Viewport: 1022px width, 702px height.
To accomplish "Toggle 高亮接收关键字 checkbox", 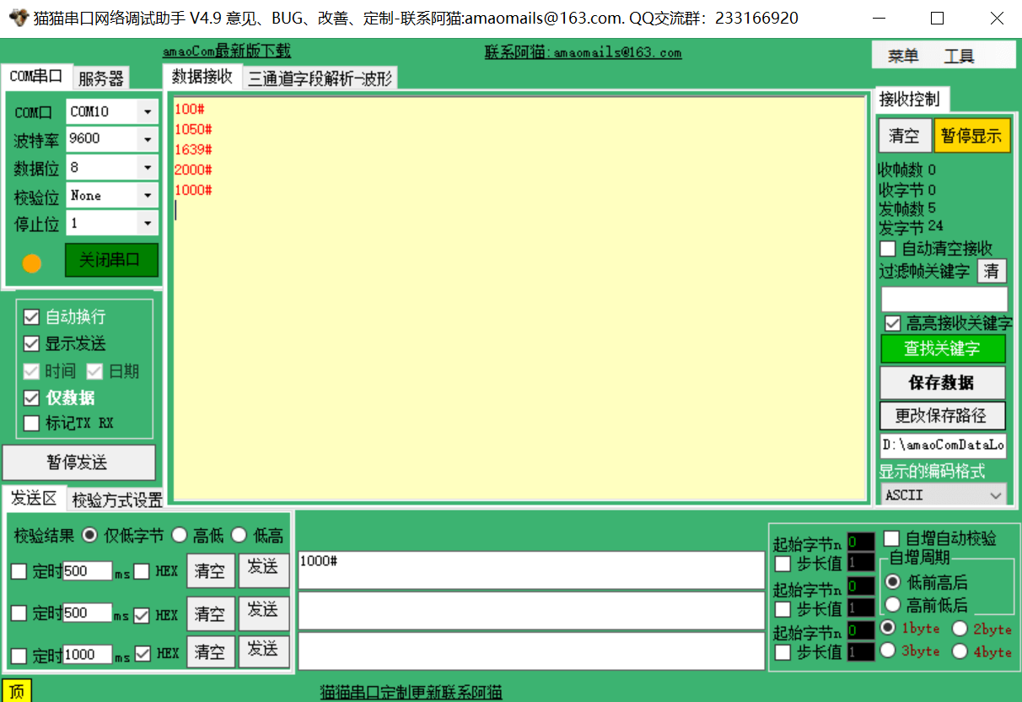I will click(892, 323).
